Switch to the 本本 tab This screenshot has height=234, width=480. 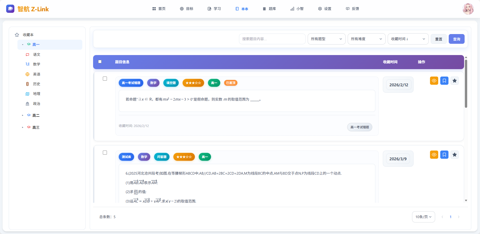click(x=242, y=9)
